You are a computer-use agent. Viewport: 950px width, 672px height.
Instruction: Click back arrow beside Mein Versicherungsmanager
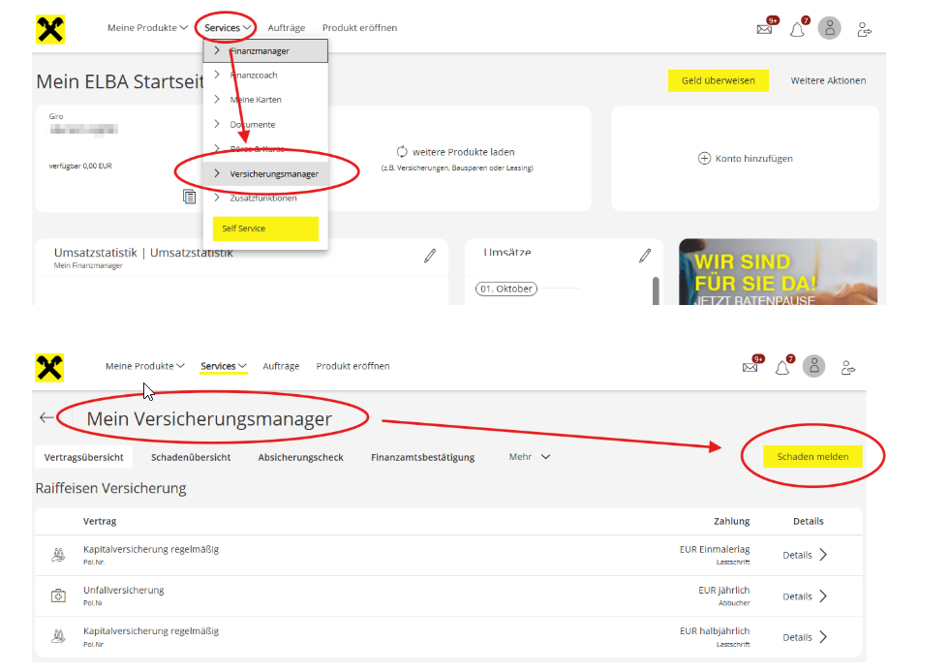point(46,417)
